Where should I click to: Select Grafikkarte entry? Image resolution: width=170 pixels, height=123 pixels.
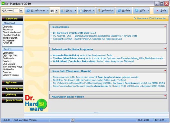pyautogui.click(x=8, y=58)
